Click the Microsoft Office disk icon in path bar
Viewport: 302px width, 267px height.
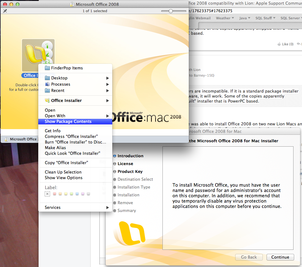(7, 139)
